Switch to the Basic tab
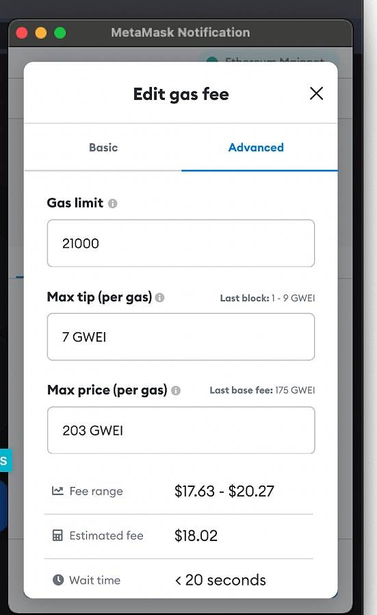Screen dimensions: 377x615 click(103, 147)
